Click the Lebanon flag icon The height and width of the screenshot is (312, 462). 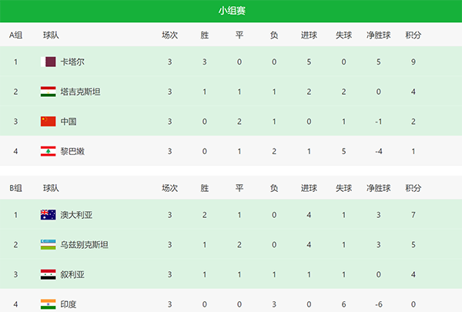(48, 151)
